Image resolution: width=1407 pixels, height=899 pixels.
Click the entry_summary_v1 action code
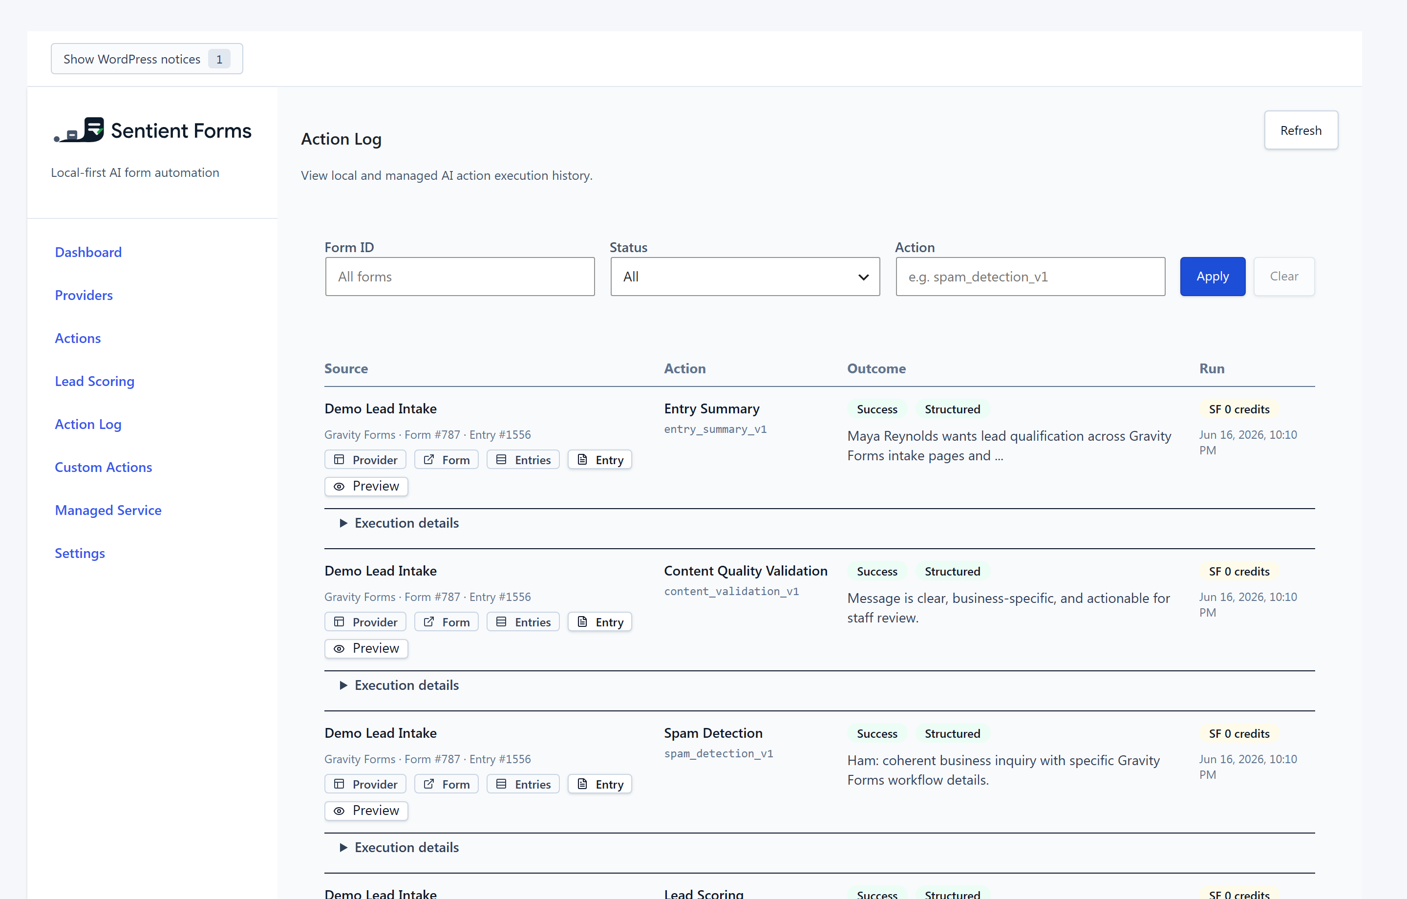coord(715,429)
